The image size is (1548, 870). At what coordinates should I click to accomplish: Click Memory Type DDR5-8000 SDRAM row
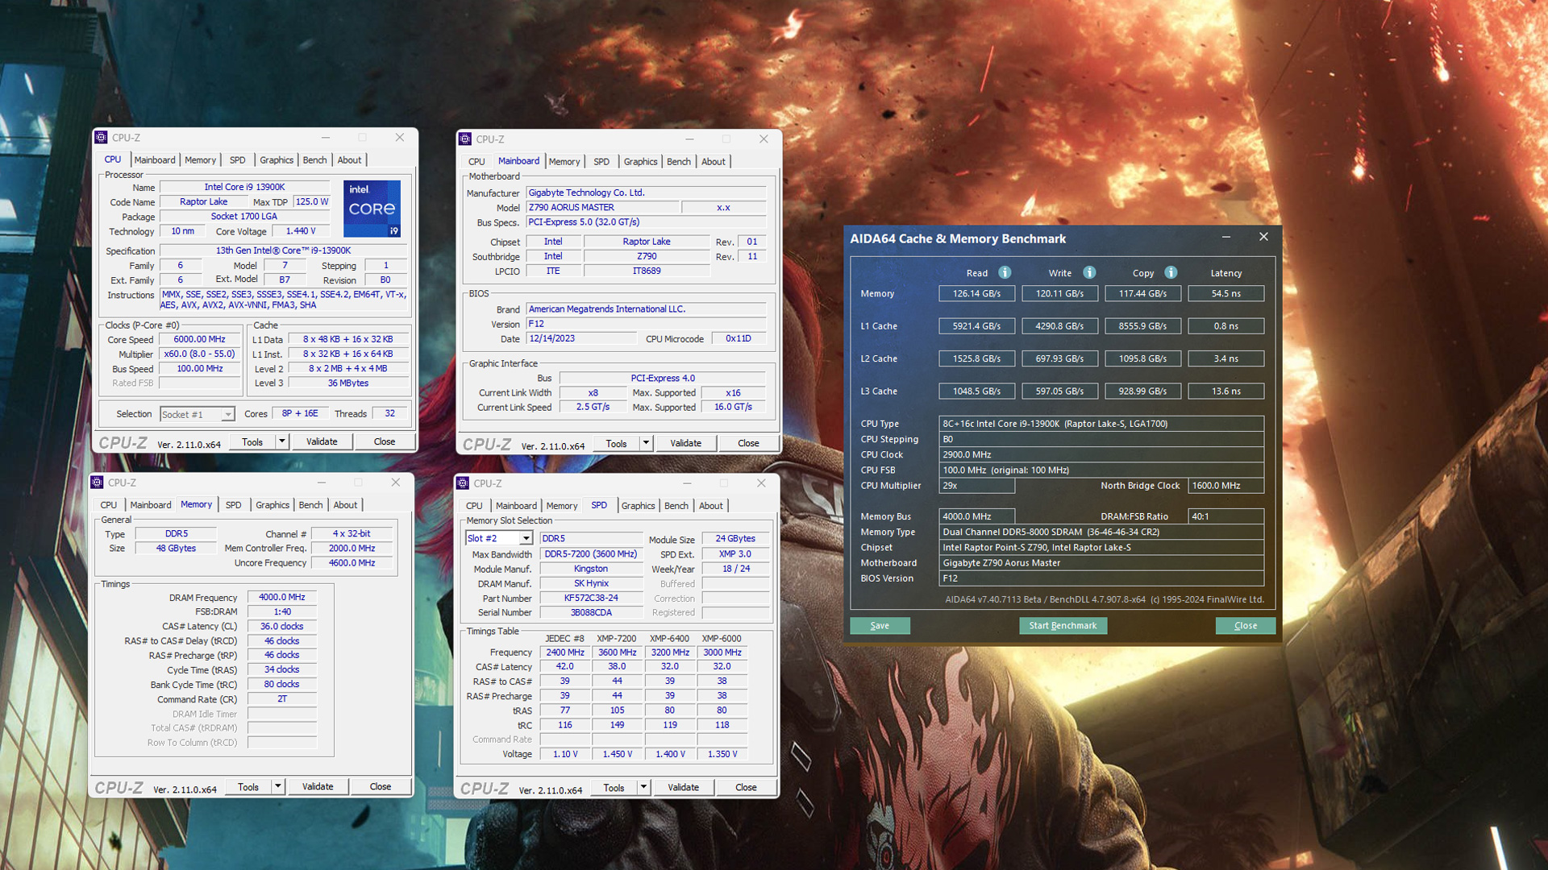[1101, 532]
